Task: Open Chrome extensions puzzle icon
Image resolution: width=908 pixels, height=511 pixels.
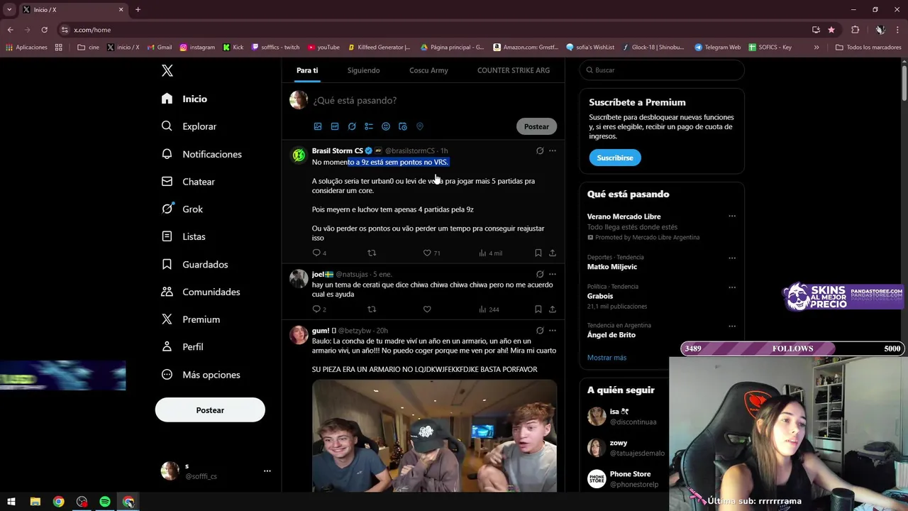Action: coord(855,30)
